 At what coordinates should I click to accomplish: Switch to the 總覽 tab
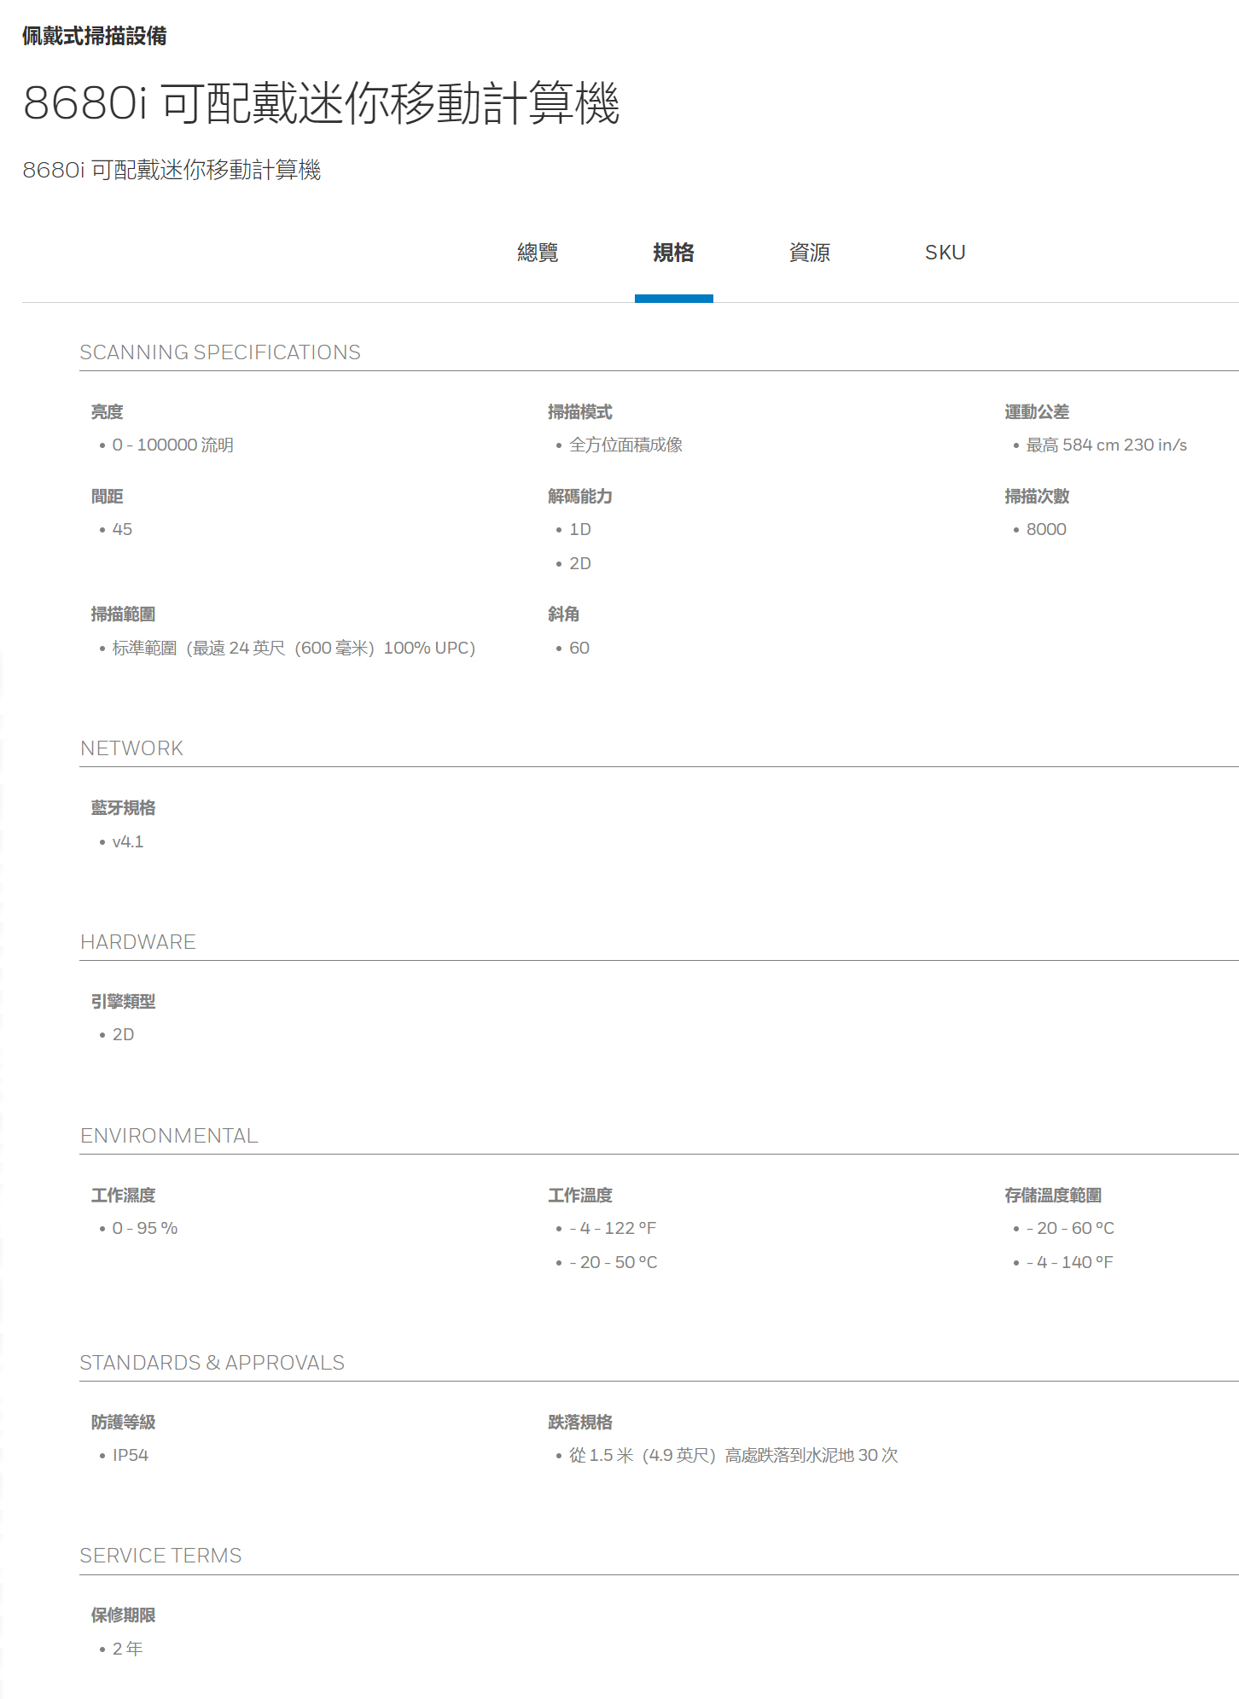click(x=538, y=253)
